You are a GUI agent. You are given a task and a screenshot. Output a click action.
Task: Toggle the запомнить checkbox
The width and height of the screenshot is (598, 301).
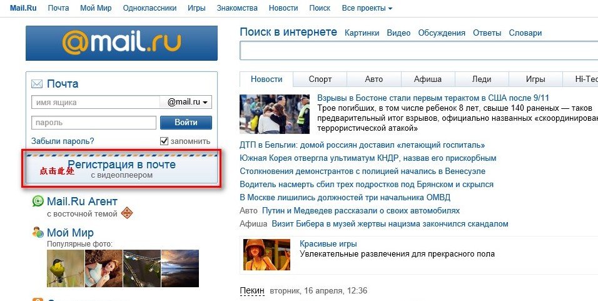coord(165,141)
